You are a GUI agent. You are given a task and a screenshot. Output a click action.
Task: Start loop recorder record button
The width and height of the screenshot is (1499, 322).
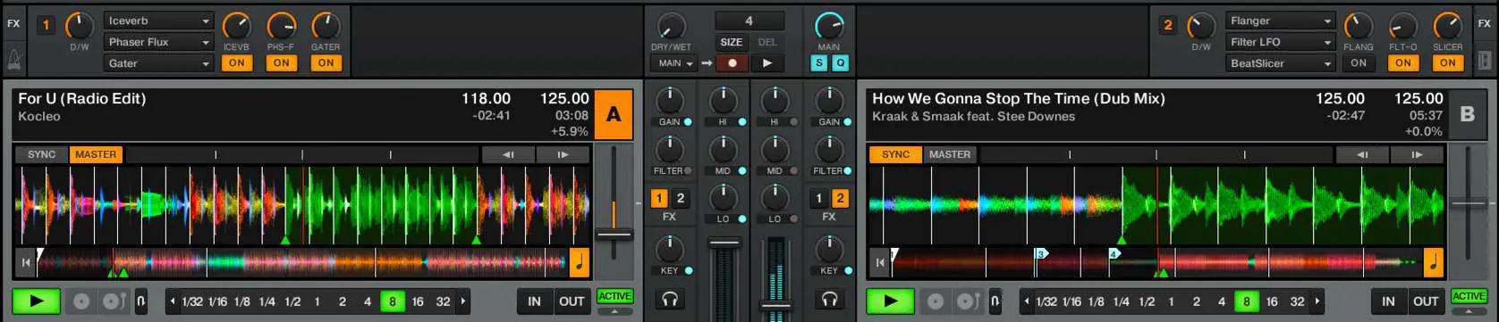pos(732,63)
